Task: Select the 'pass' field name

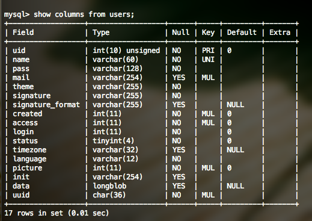Action: click(x=21, y=69)
